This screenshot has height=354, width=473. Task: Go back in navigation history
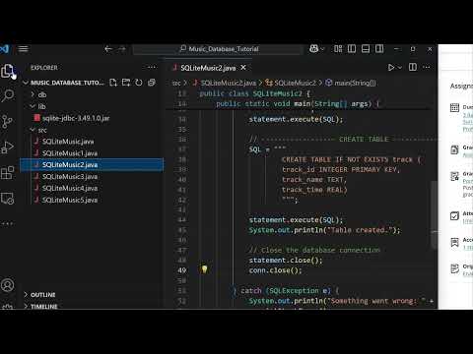pos(108,49)
